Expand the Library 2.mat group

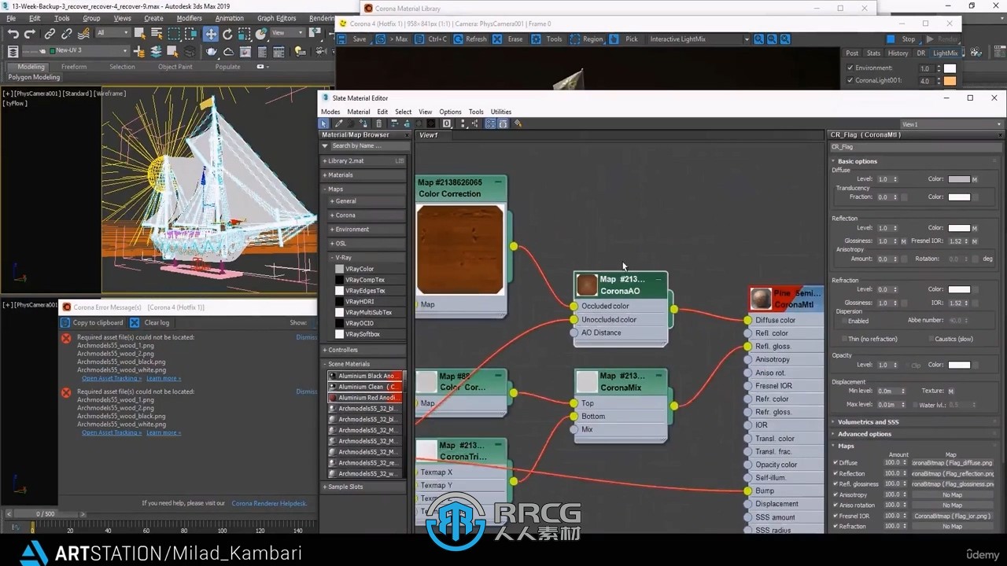pyautogui.click(x=363, y=160)
